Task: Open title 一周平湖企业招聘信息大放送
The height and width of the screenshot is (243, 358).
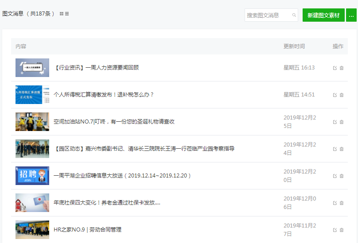Action: [x=122, y=176]
